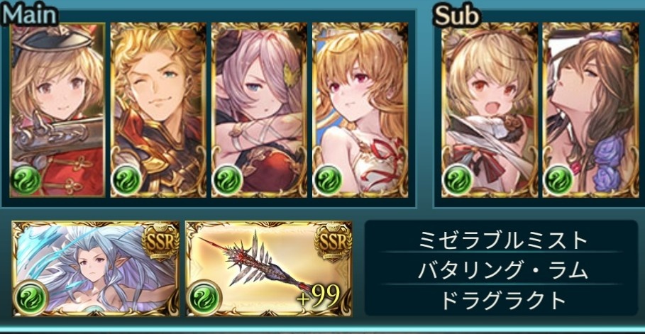
Task: Select the winking blond man portrait
Action: pyautogui.click(x=158, y=110)
